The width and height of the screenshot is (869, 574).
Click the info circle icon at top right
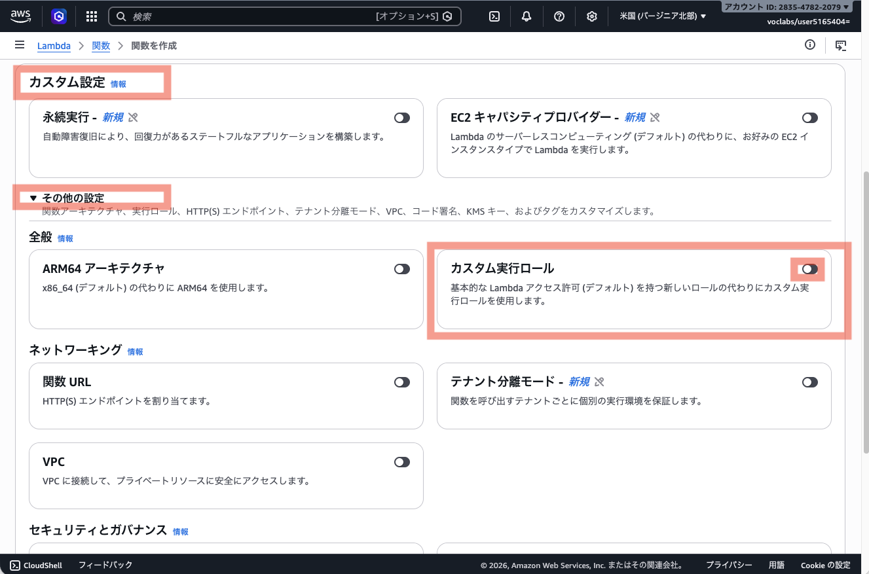point(810,45)
